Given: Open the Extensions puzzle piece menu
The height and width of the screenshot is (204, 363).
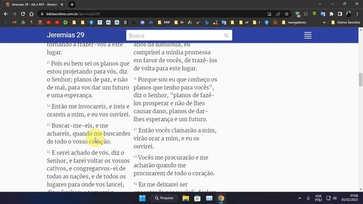Looking at the screenshot, I should coord(331,14).
